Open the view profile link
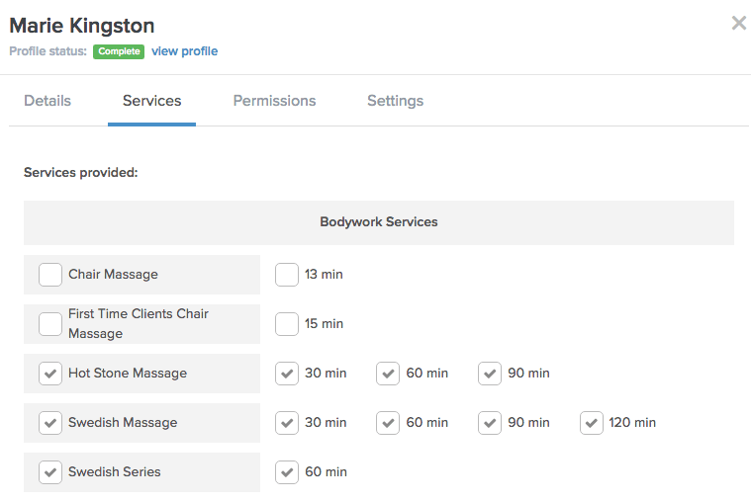 pyautogui.click(x=184, y=51)
